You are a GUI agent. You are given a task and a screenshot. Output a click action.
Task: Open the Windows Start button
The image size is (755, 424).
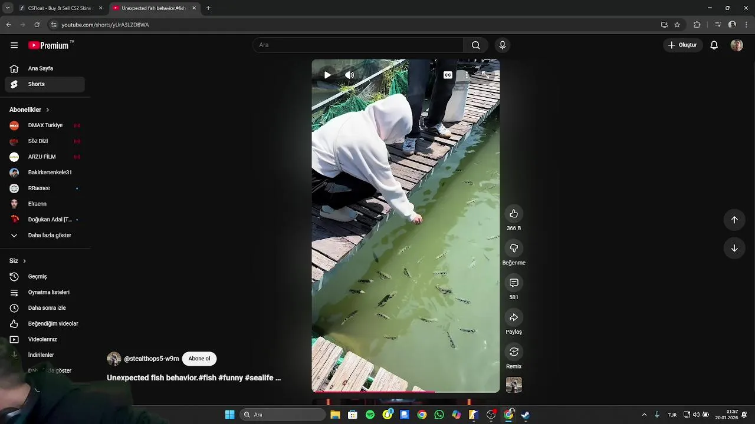click(229, 415)
